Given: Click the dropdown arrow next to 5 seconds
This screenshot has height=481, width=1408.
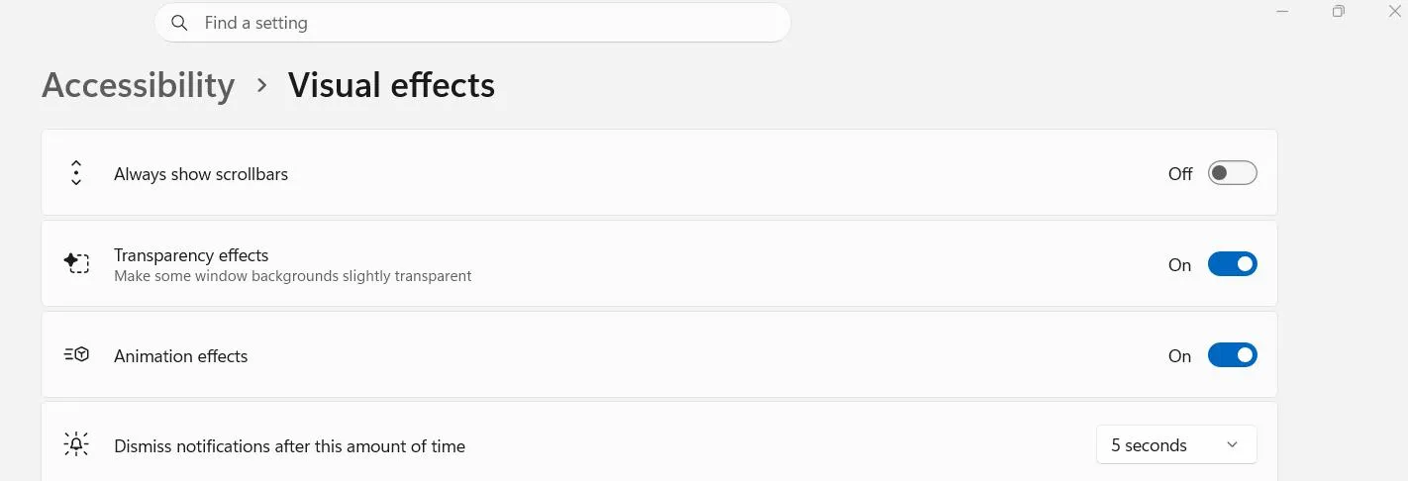Looking at the screenshot, I should (x=1232, y=445).
